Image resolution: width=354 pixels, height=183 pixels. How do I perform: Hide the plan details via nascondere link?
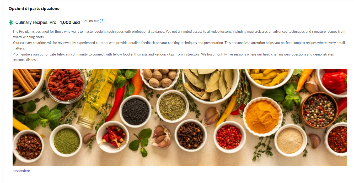(21, 171)
